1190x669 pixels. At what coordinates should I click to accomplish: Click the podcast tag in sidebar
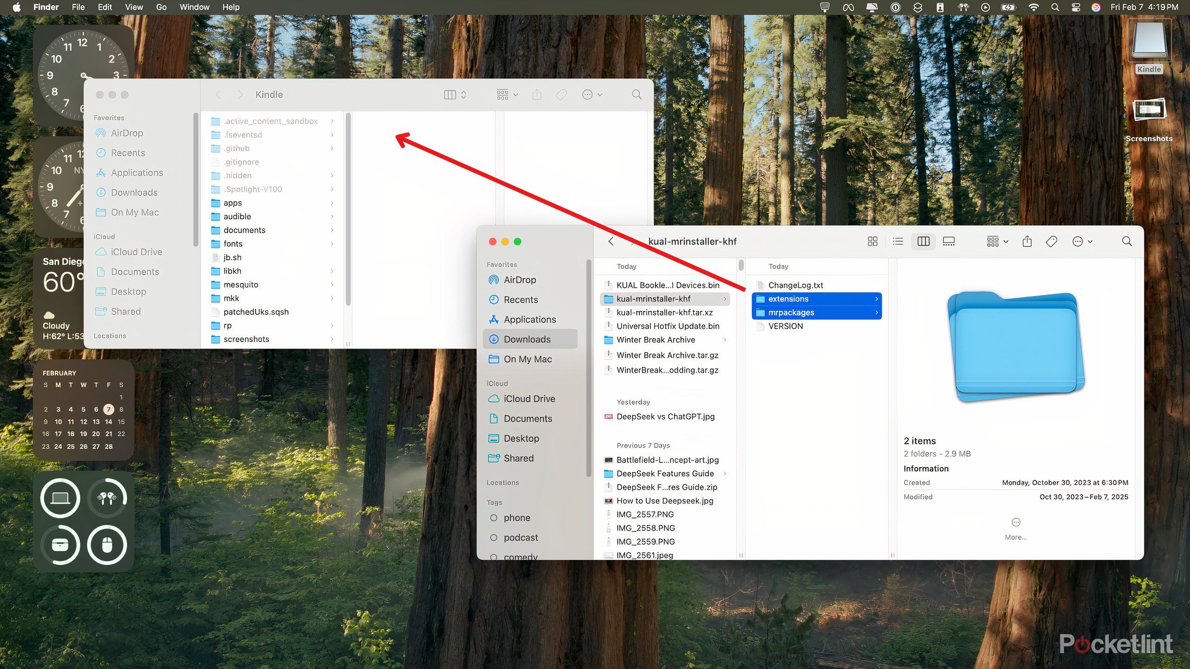pos(521,538)
